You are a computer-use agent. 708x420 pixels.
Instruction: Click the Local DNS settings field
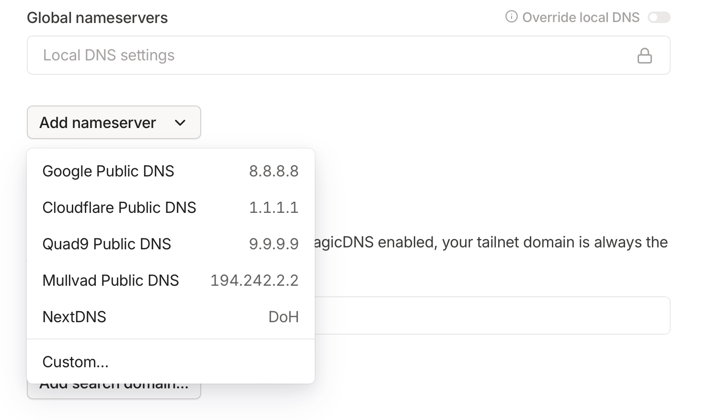348,55
